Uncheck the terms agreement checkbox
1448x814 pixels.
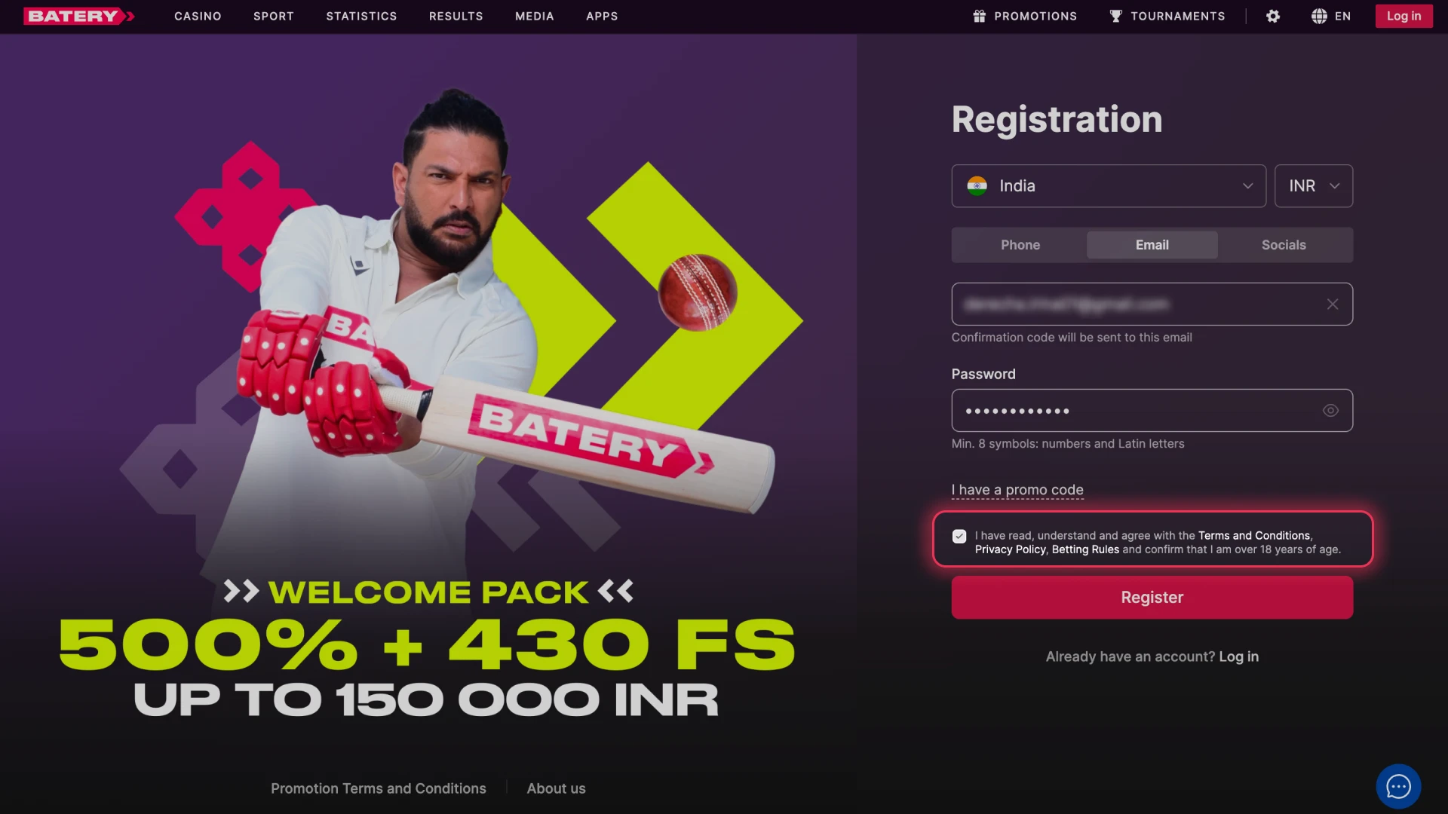click(959, 536)
